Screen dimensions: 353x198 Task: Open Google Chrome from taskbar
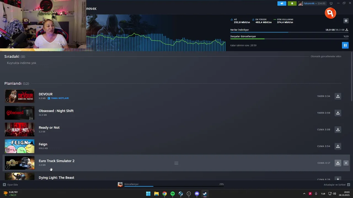pyautogui.click(x=164, y=194)
